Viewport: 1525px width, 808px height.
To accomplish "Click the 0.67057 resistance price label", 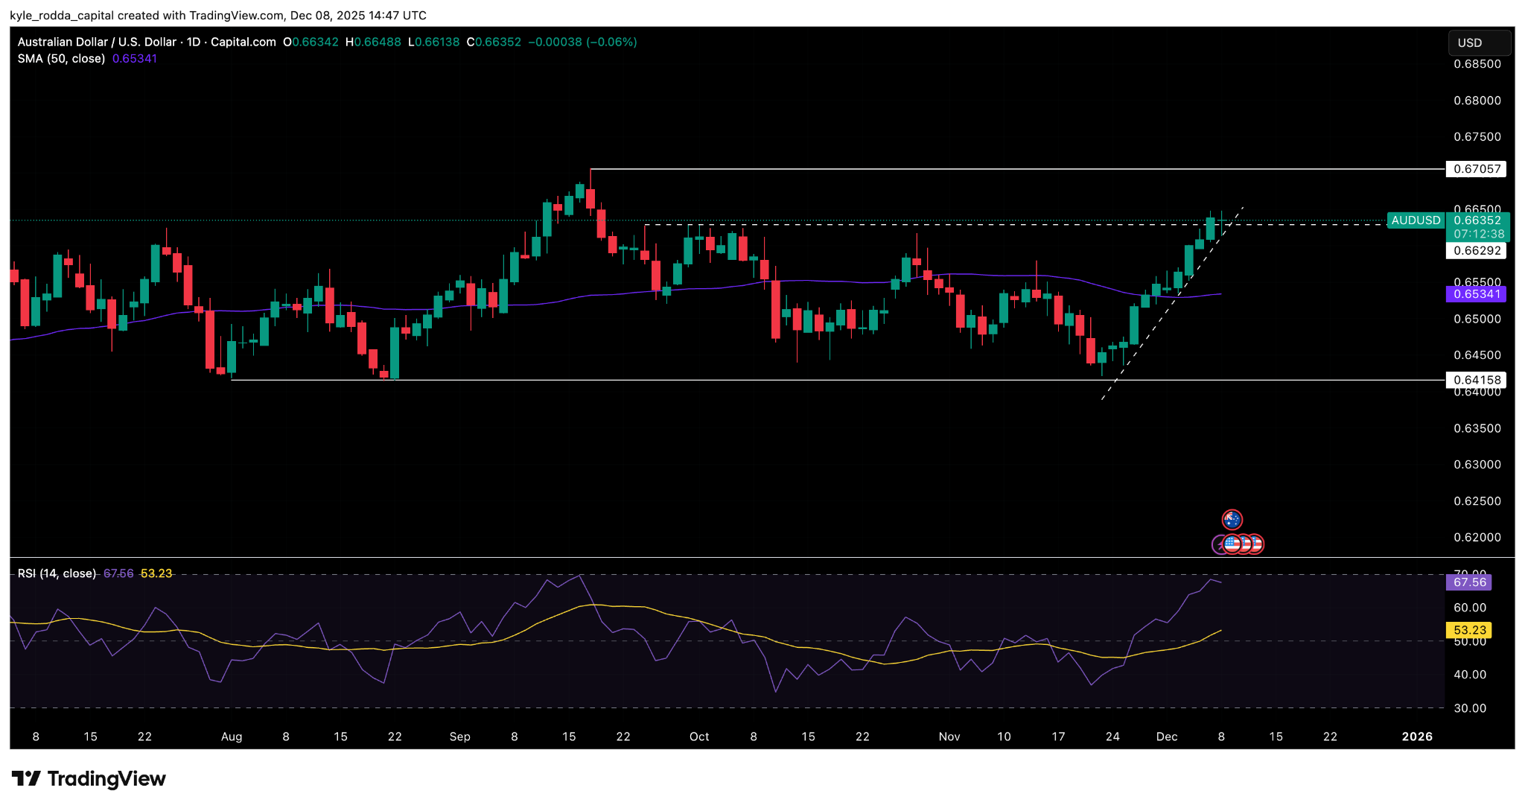I will pos(1477,169).
